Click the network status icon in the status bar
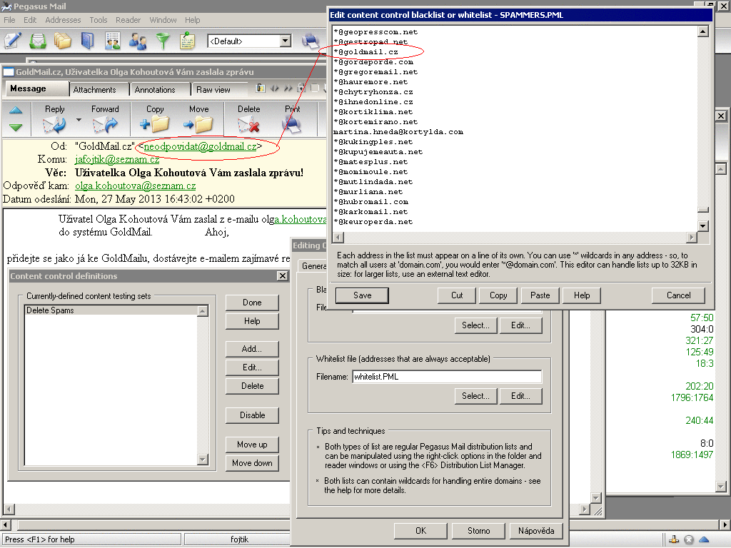The height and width of the screenshot is (548, 731). pyautogui.click(x=674, y=539)
